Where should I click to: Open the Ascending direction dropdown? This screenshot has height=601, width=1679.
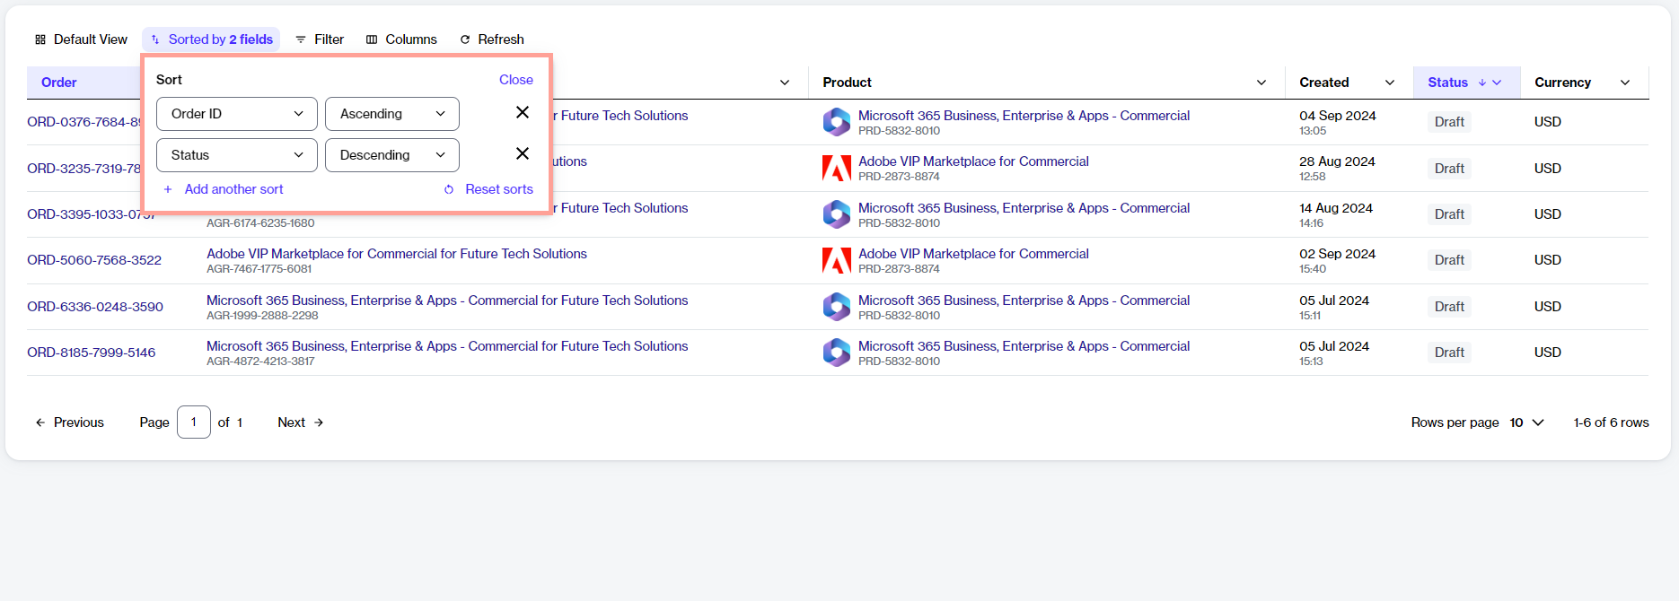tap(391, 114)
